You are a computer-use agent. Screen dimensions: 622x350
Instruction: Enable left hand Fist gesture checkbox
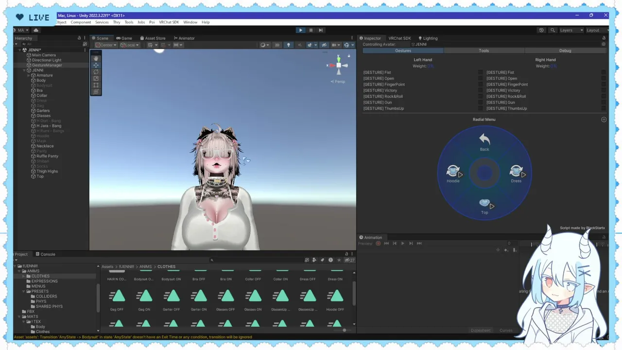pyautogui.click(x=481, y=72)
